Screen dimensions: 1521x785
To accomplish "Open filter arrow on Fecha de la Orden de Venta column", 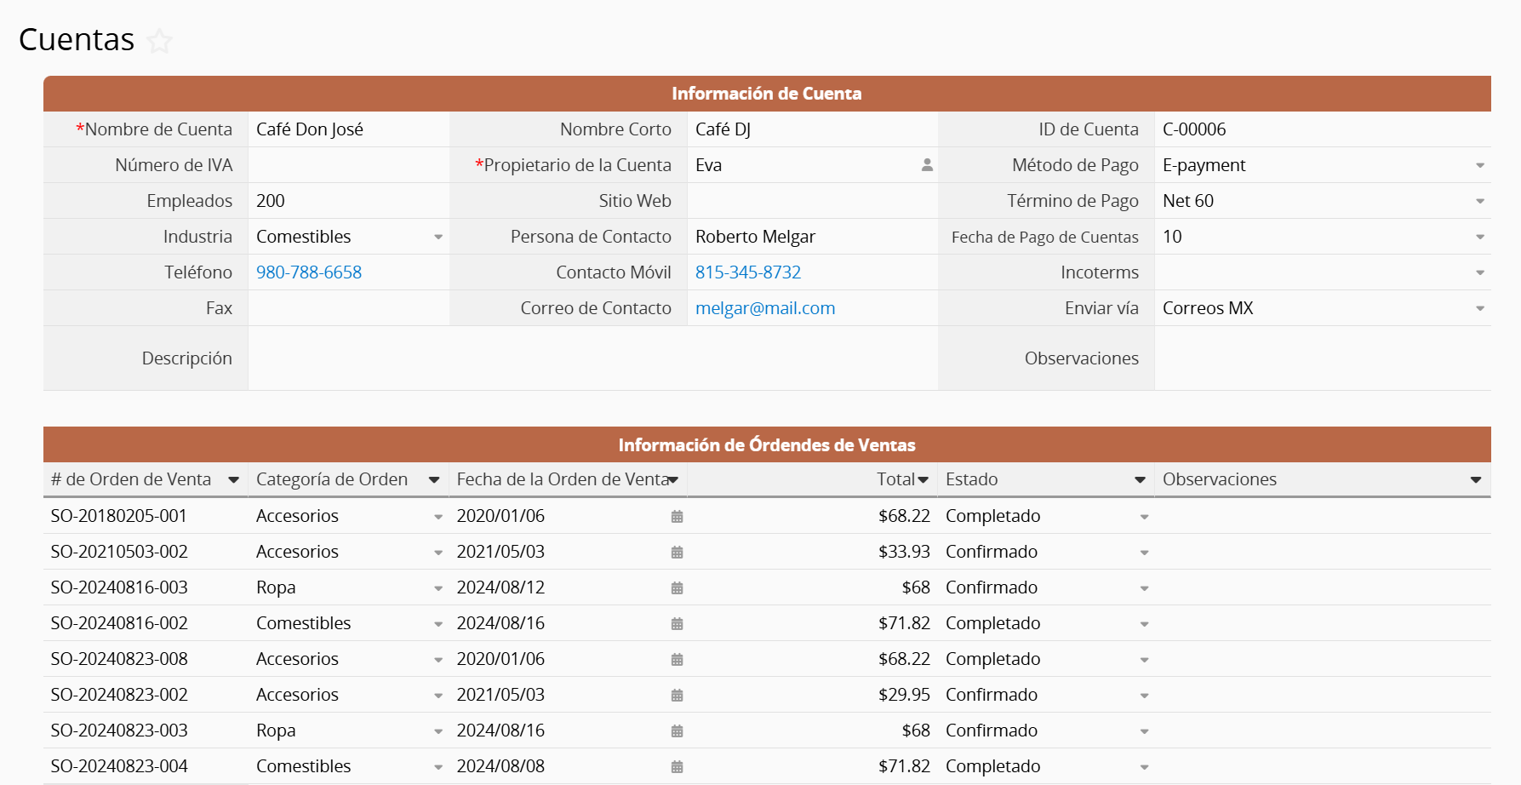I will pyautogui.click(x=673, y=480).
